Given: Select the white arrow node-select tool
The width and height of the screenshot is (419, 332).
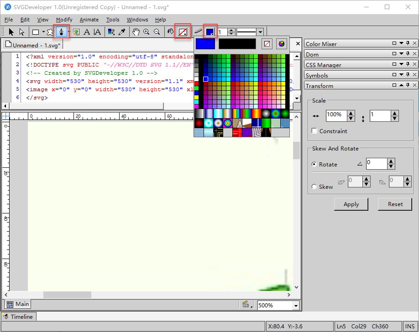Looking at the screenshot, I should [21, 32].
